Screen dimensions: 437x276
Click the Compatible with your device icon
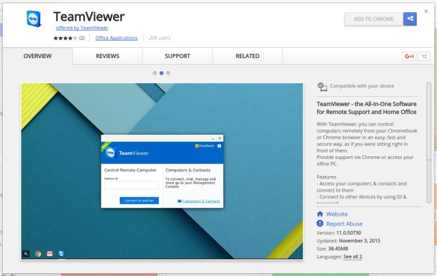322,86
